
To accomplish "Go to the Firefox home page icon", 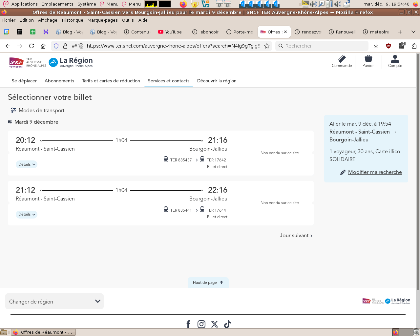I will click(43, 46).
